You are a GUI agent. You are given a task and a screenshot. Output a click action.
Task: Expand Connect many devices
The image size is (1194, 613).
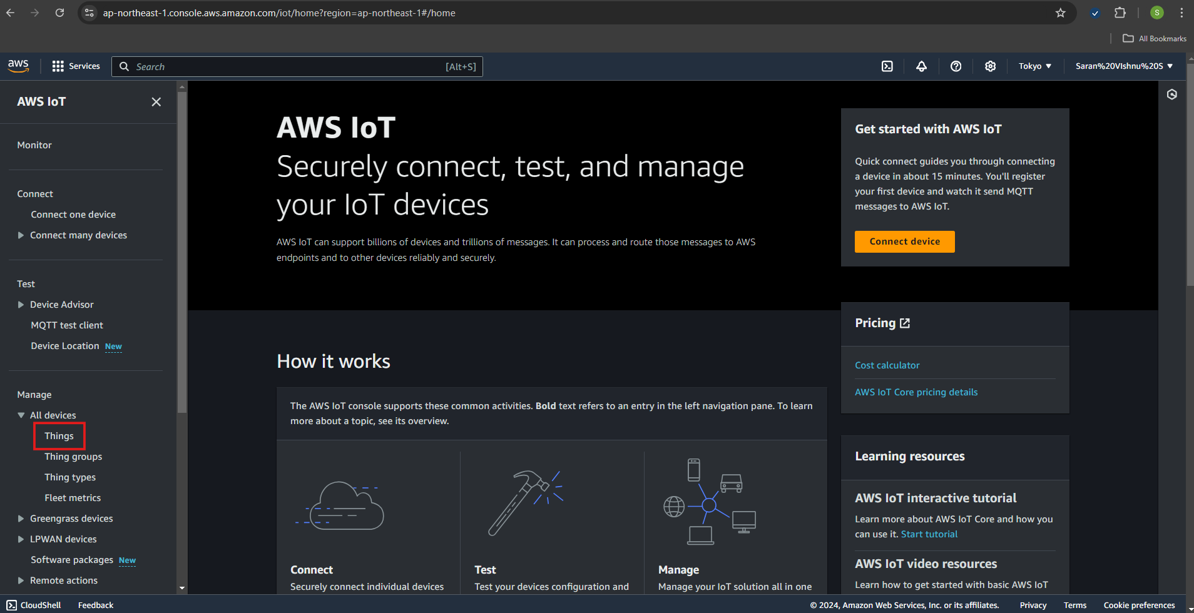(21, 235)
